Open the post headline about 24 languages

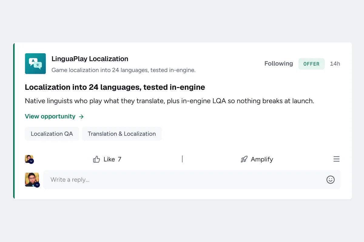tap(115, 87)
